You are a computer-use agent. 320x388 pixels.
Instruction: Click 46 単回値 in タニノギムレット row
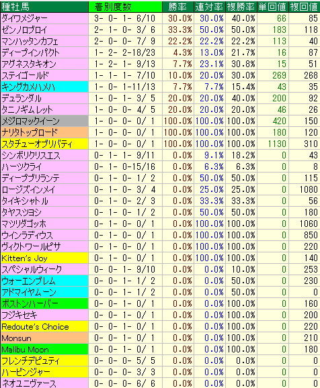point(282,109)
